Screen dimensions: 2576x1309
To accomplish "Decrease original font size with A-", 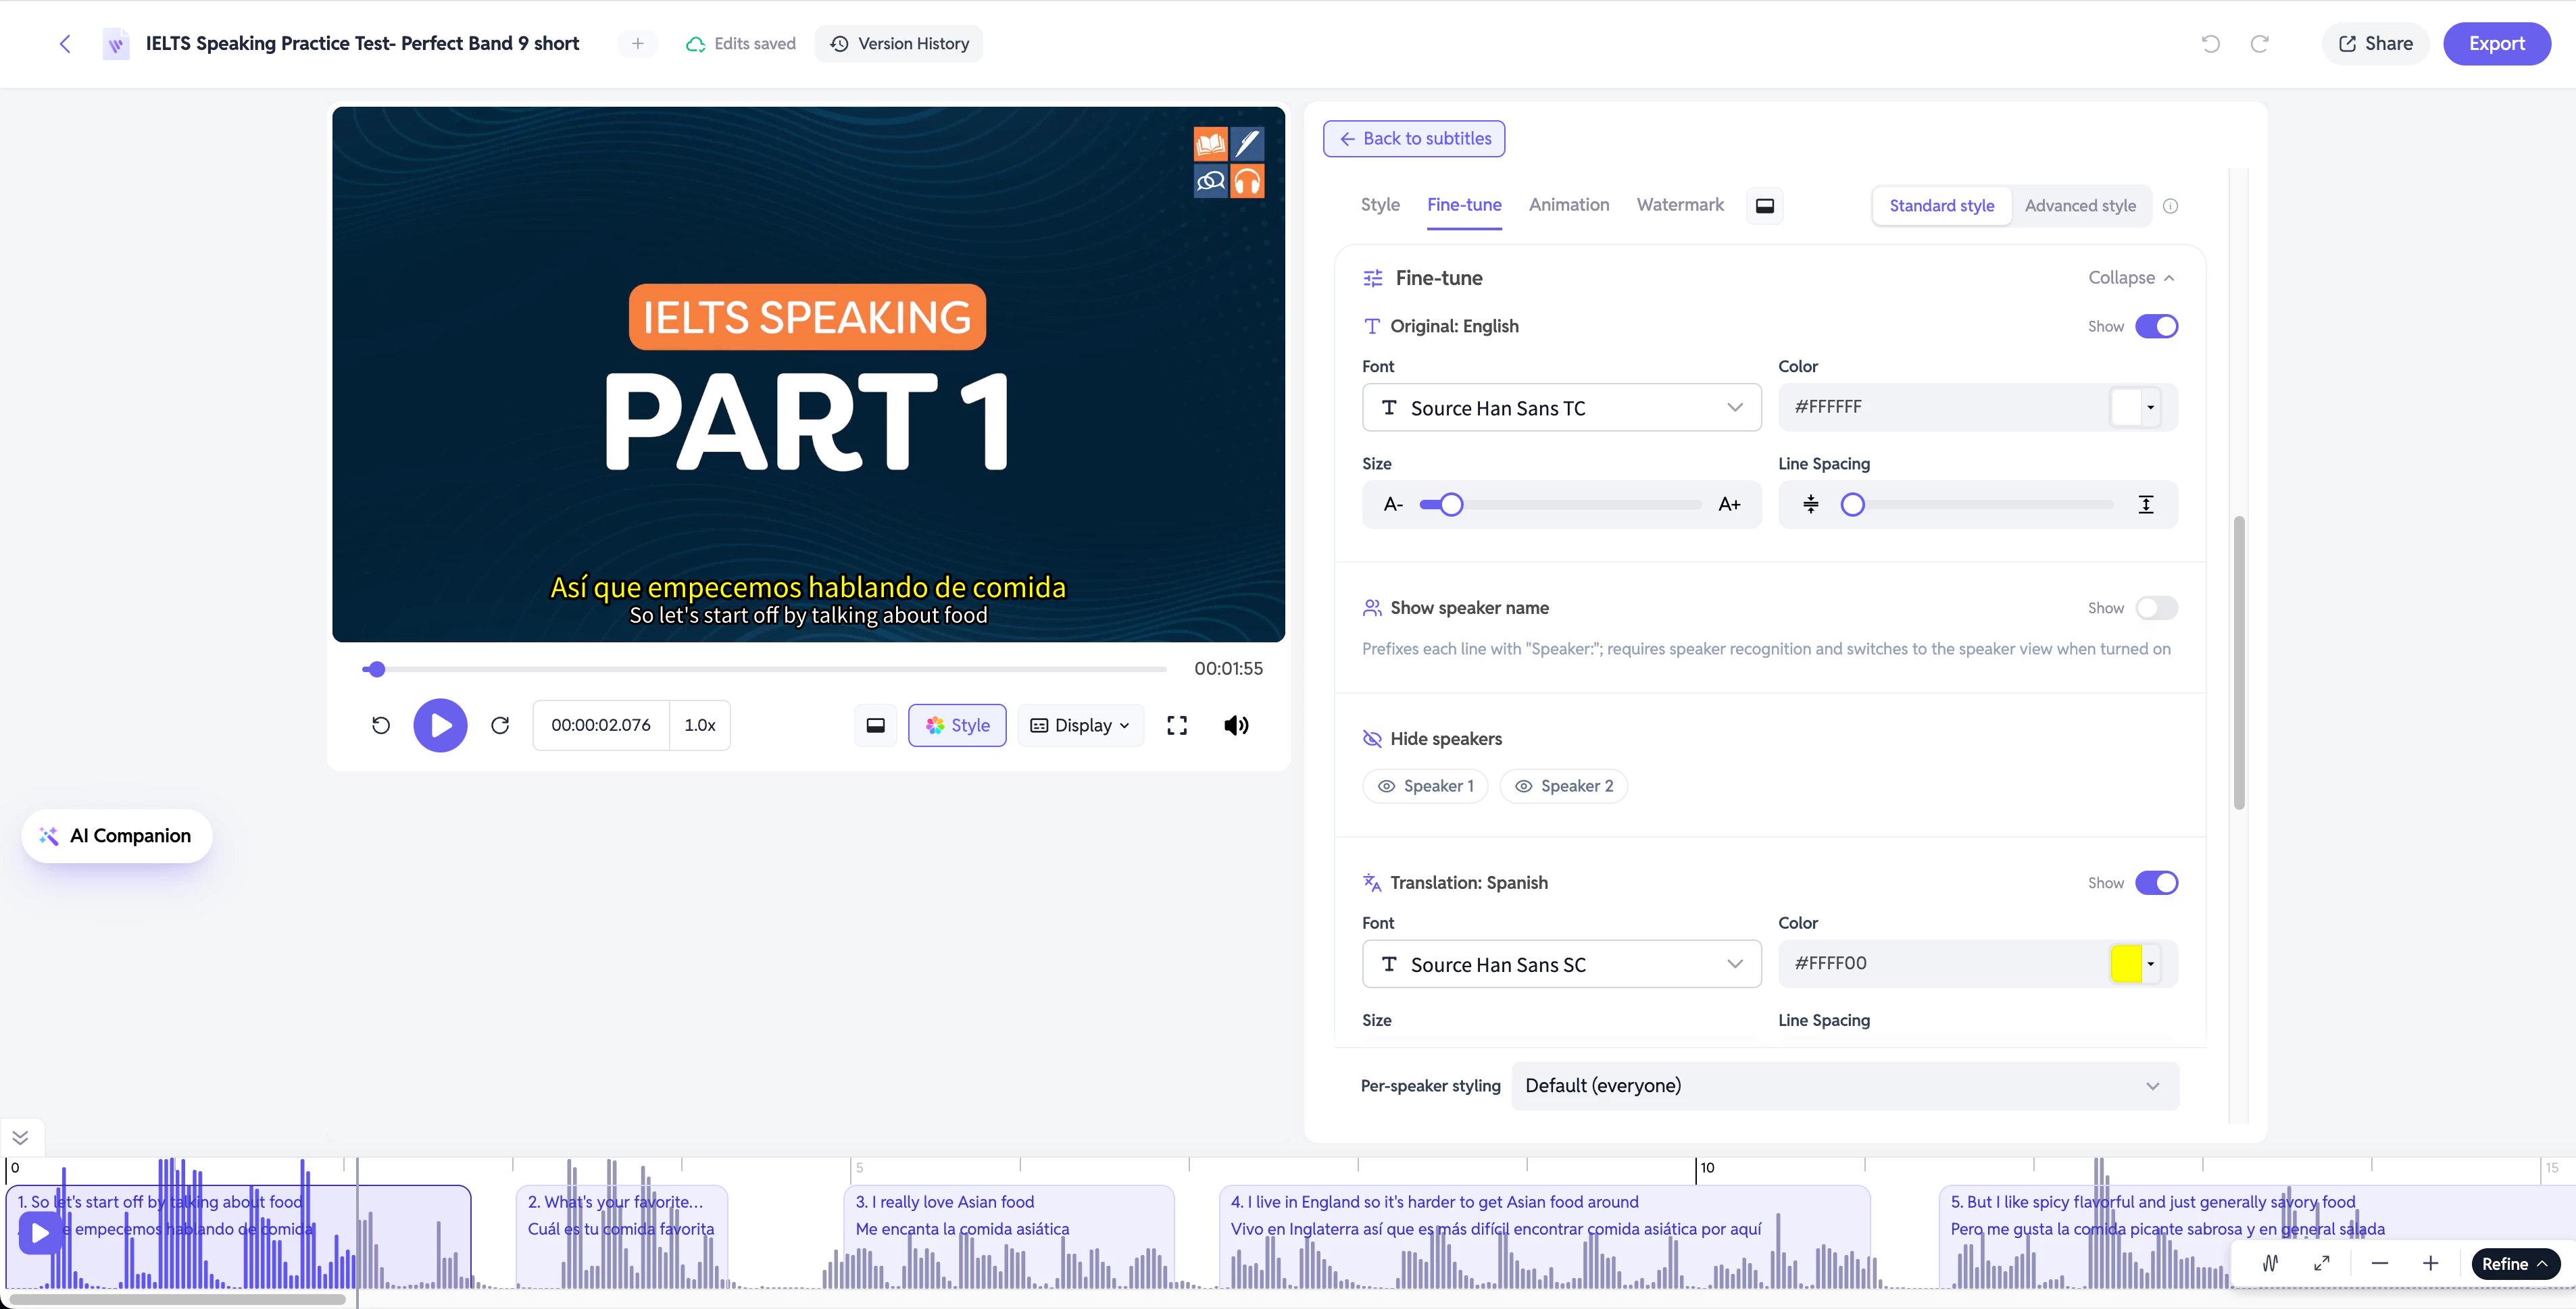I will pos(1393,505).
